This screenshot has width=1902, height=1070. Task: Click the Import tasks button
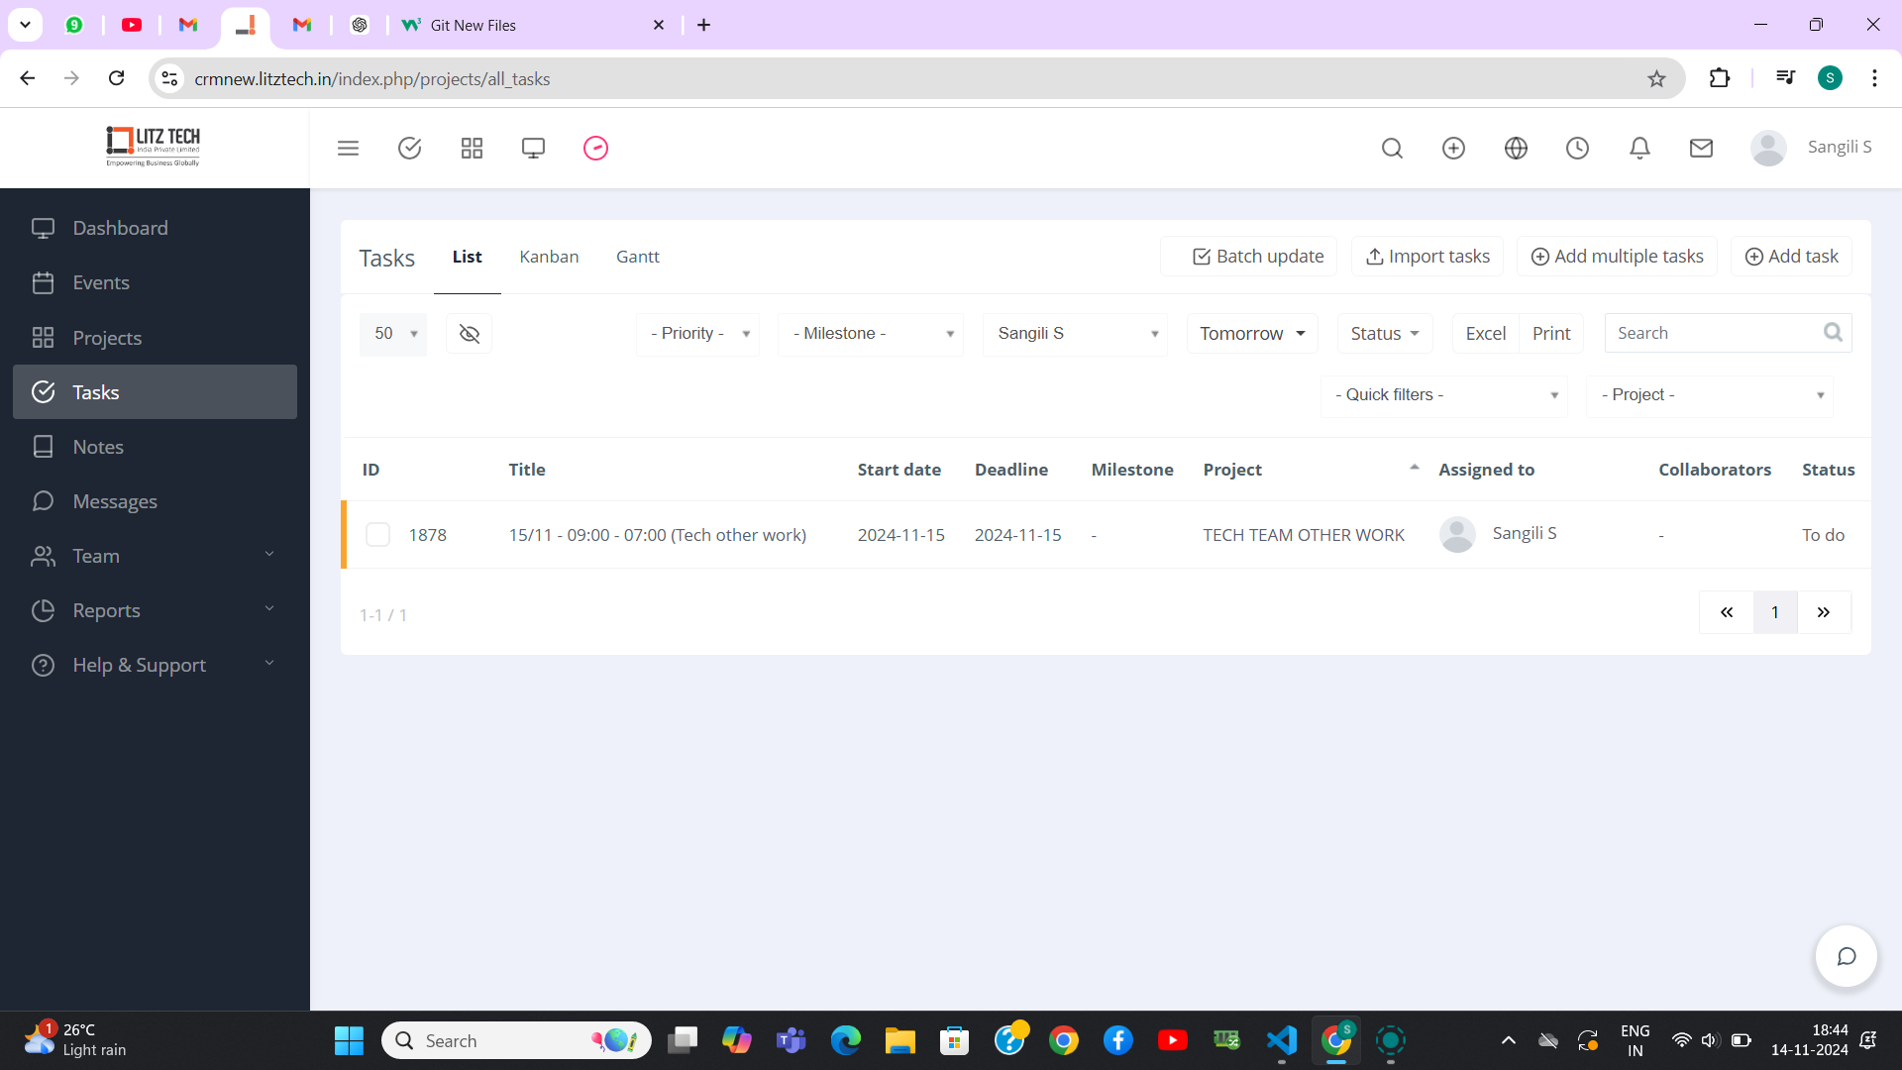tap(1427, 257)
